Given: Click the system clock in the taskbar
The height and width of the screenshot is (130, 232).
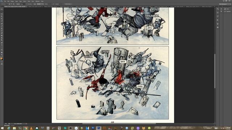Looking at the screenshot, I should point(228,128).
